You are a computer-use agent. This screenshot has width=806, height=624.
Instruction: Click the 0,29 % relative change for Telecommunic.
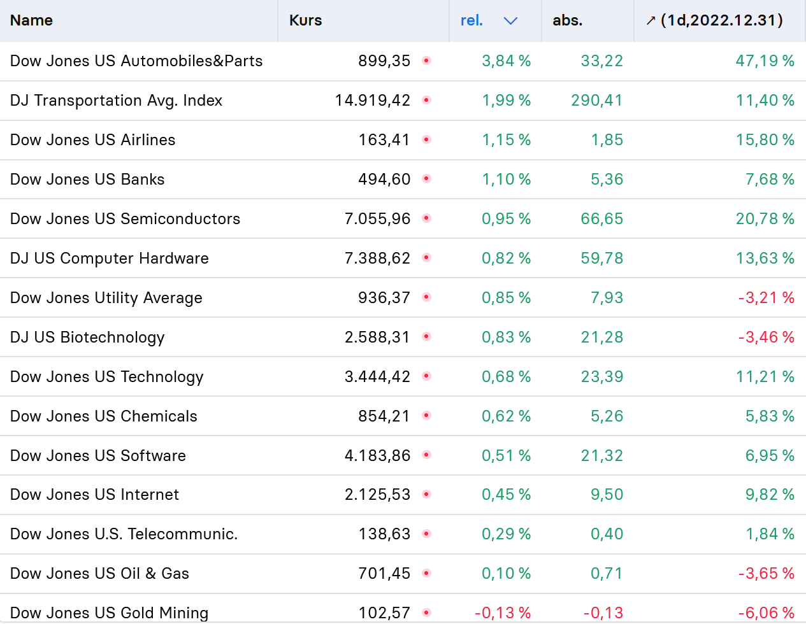pyautogui.click(x=507, y=534)
